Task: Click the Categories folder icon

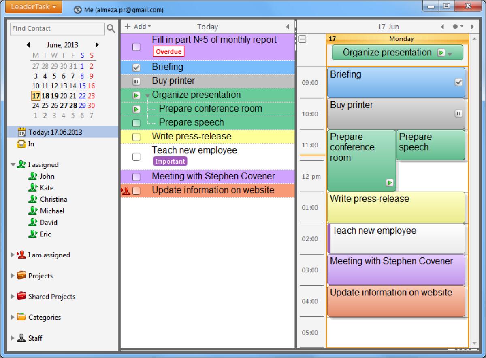Action: tap(23, 318)
